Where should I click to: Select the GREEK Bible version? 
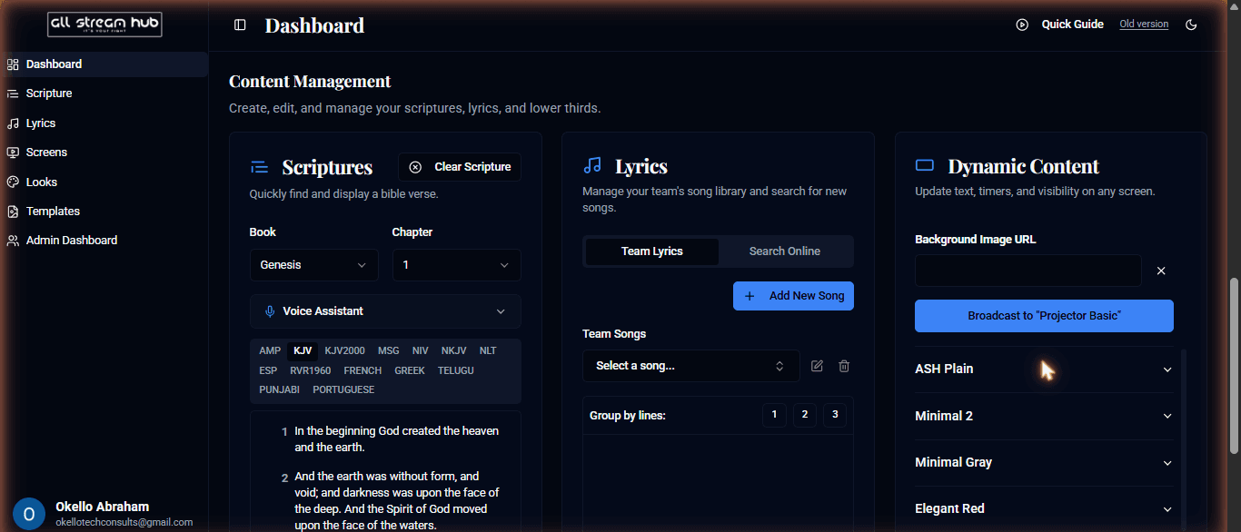[x=410, y=370]
